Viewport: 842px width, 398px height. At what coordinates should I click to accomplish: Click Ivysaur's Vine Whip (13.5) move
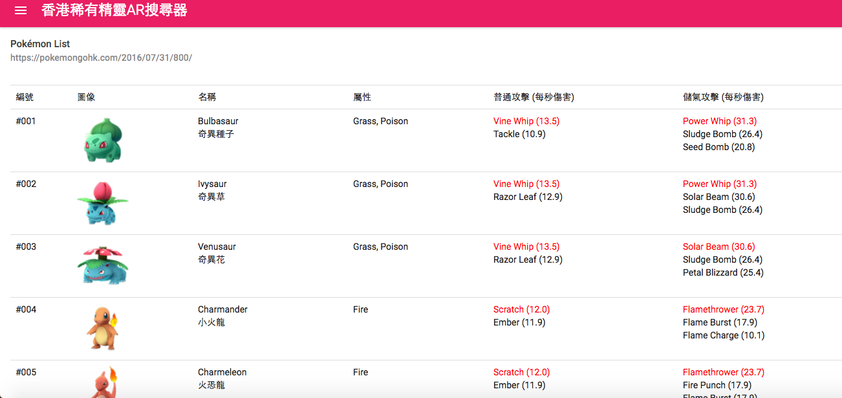click(526, 184)
